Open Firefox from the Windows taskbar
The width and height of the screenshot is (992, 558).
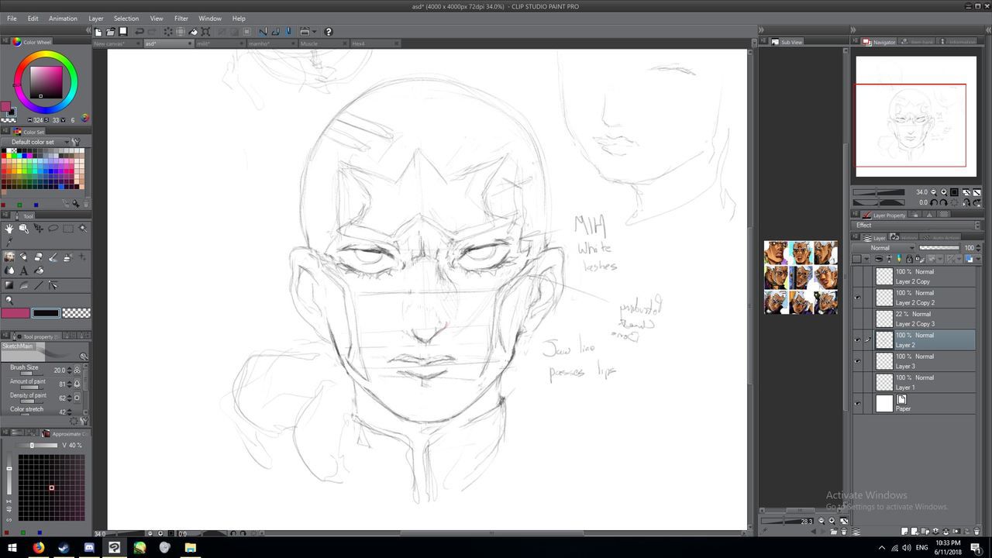(38, 547)
